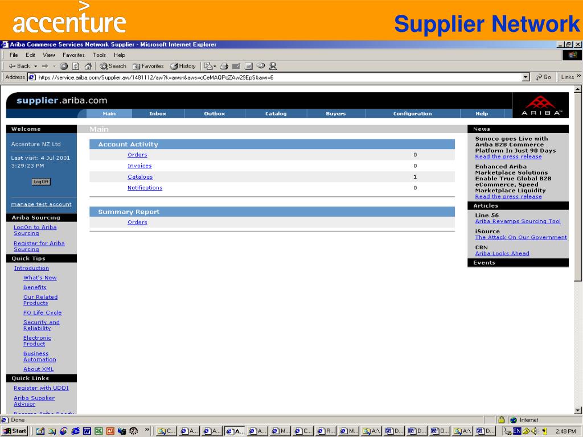The height and width of the screenshot is (437, 583).
Task: Open the Ariba Looks Ahead article
Action: point(502,253)
